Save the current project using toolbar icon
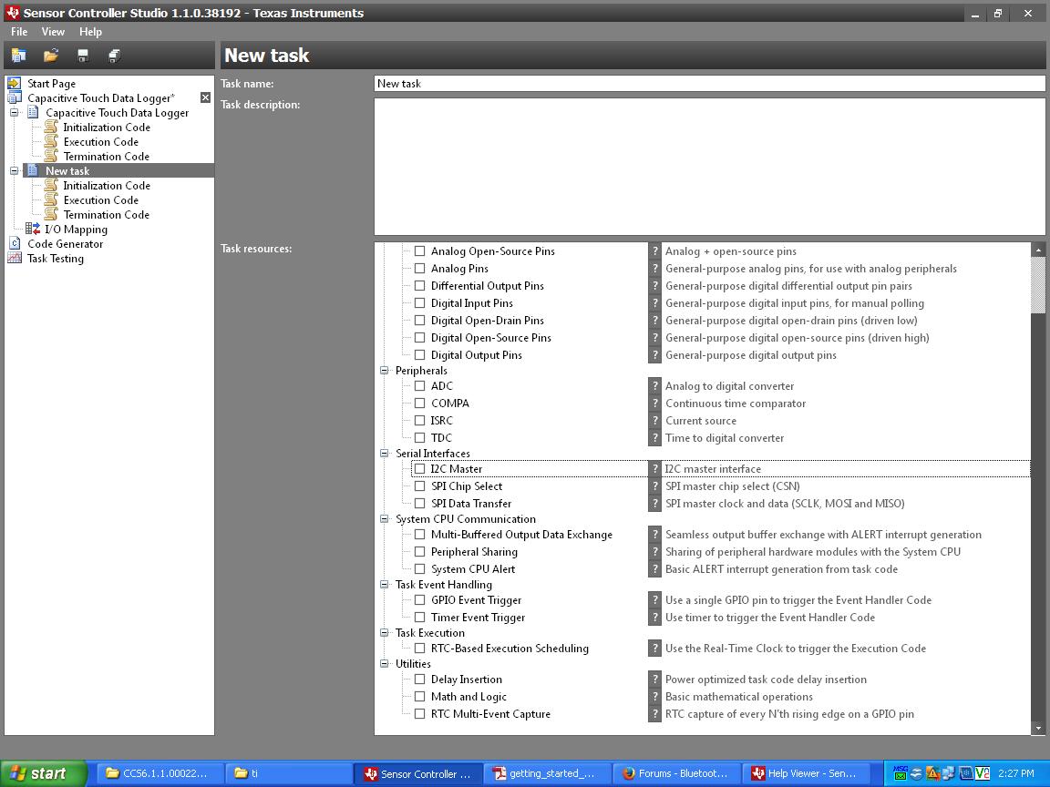1050x787 pixels. (81, 55)
